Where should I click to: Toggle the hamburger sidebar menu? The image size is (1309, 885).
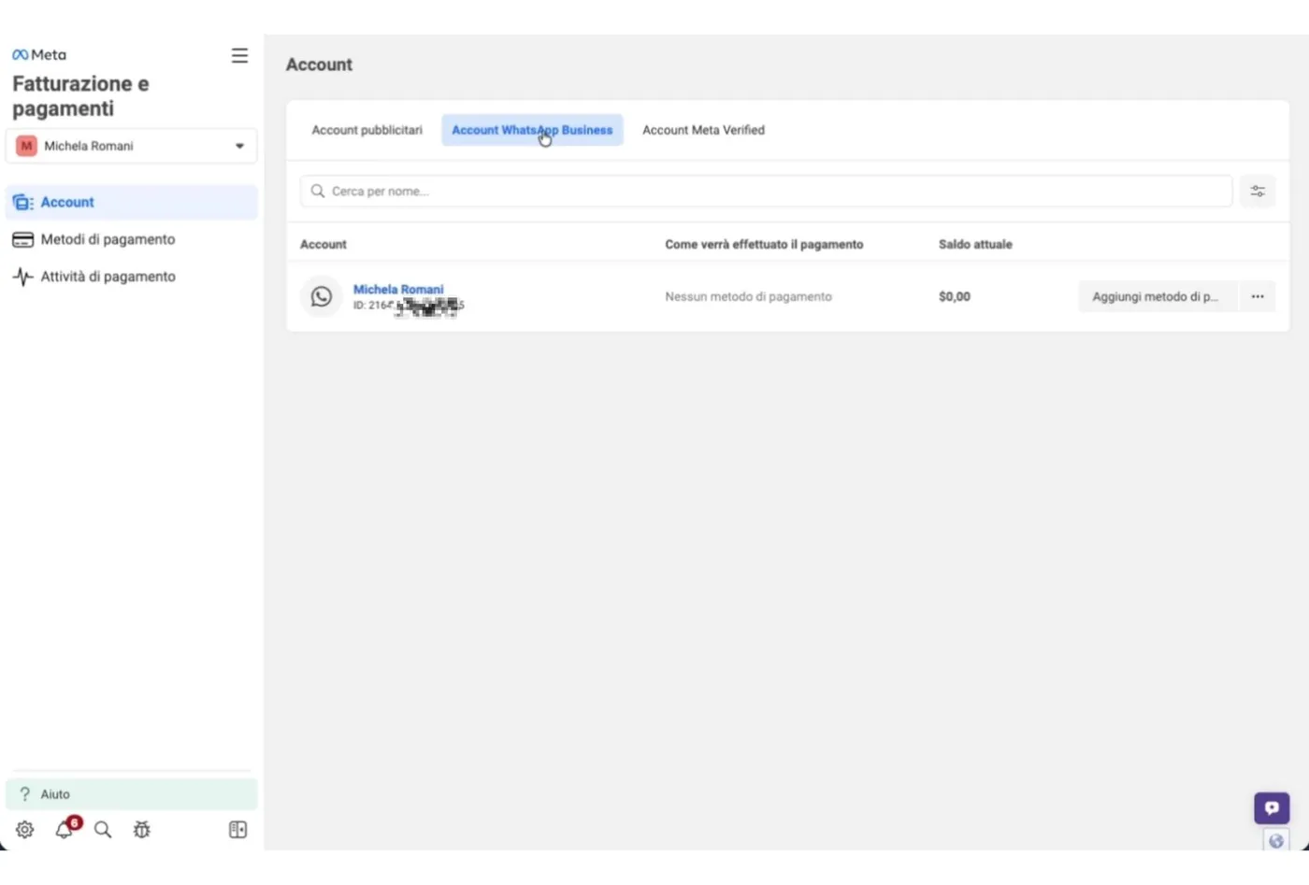239,56
